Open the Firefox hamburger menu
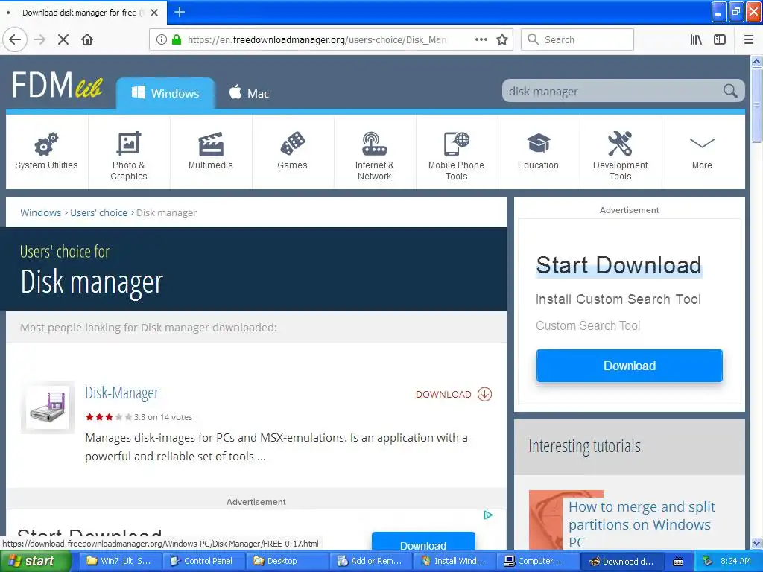763x572 pixels. (748, 39)
